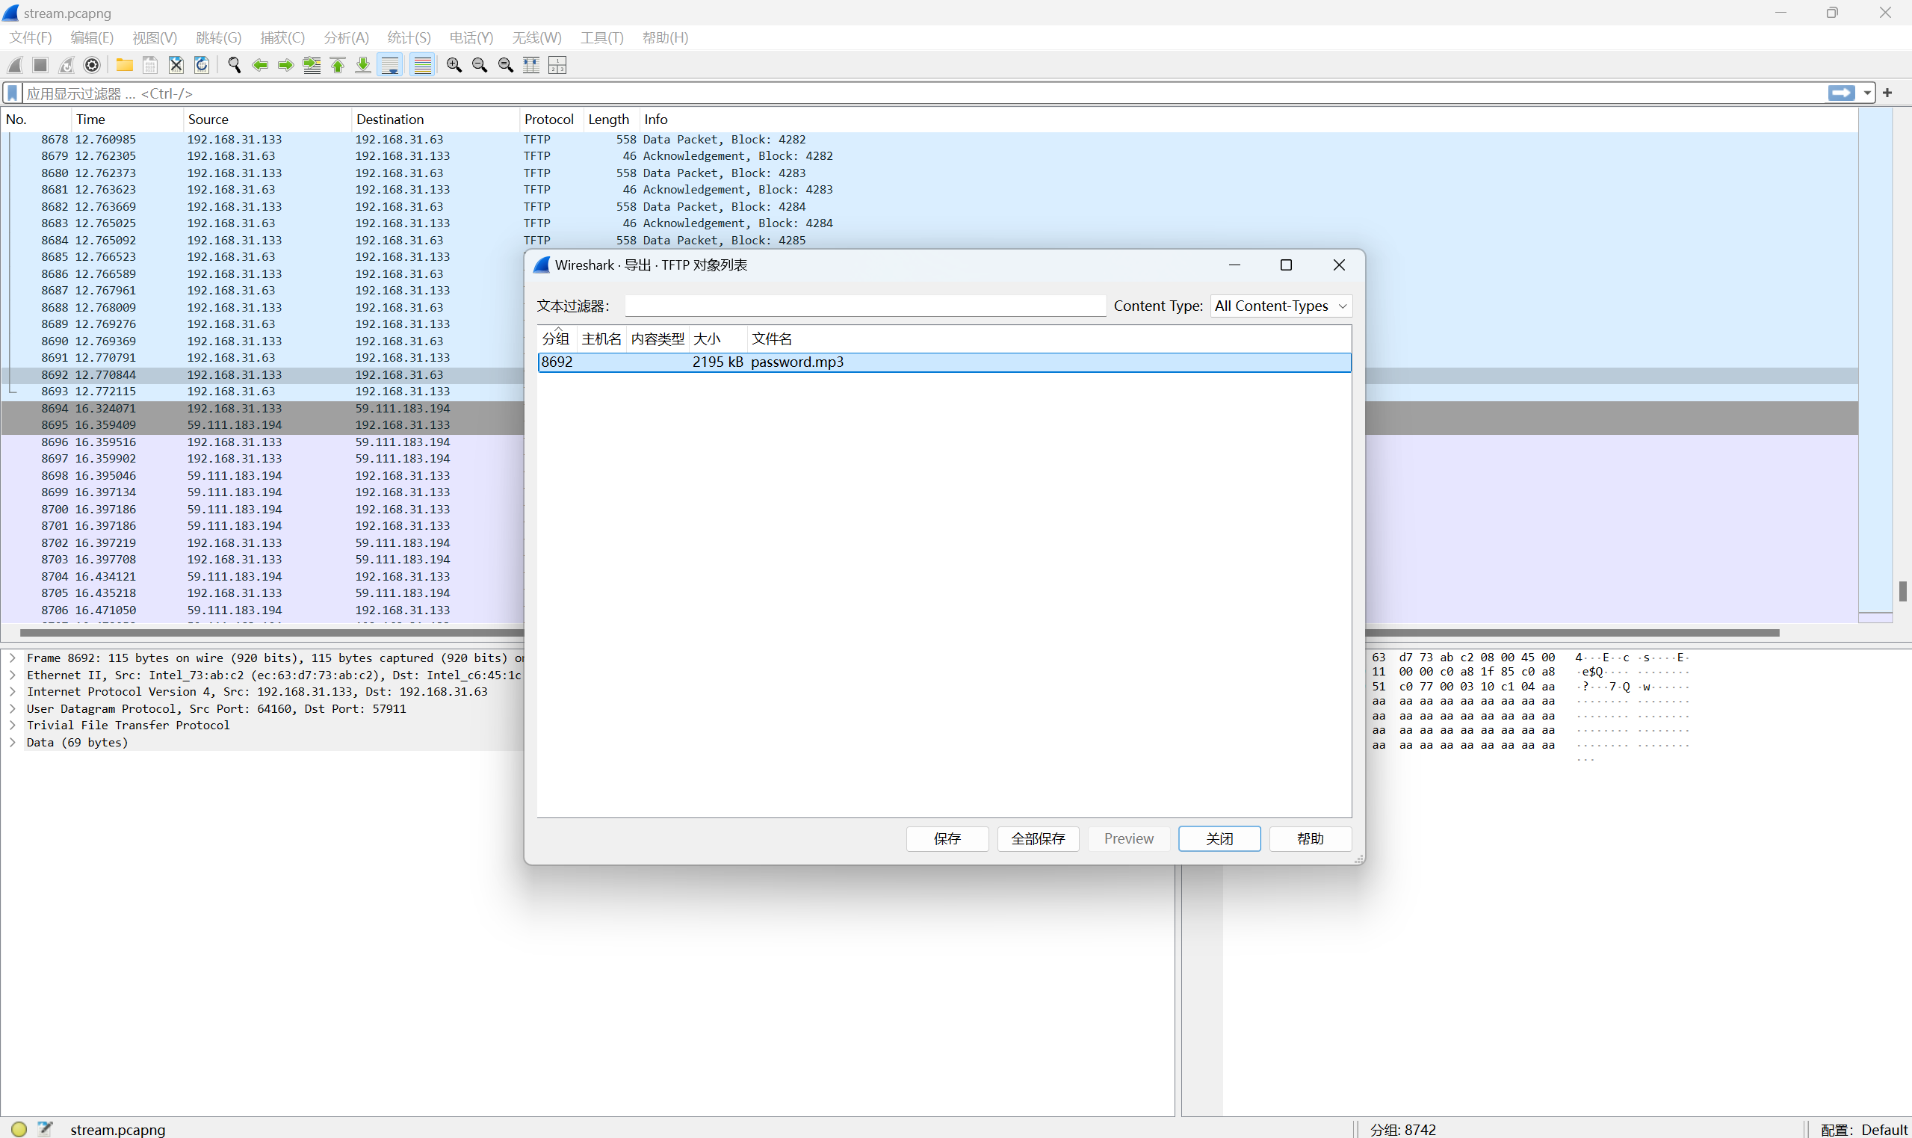
Task: Click the main display filter input field
Action: (923, 93)
